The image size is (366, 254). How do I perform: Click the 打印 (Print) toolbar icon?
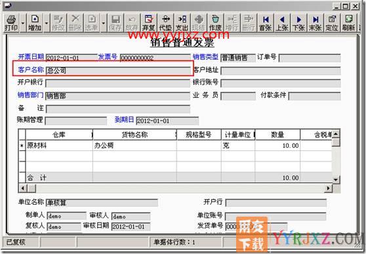click(x=11, y=23)
